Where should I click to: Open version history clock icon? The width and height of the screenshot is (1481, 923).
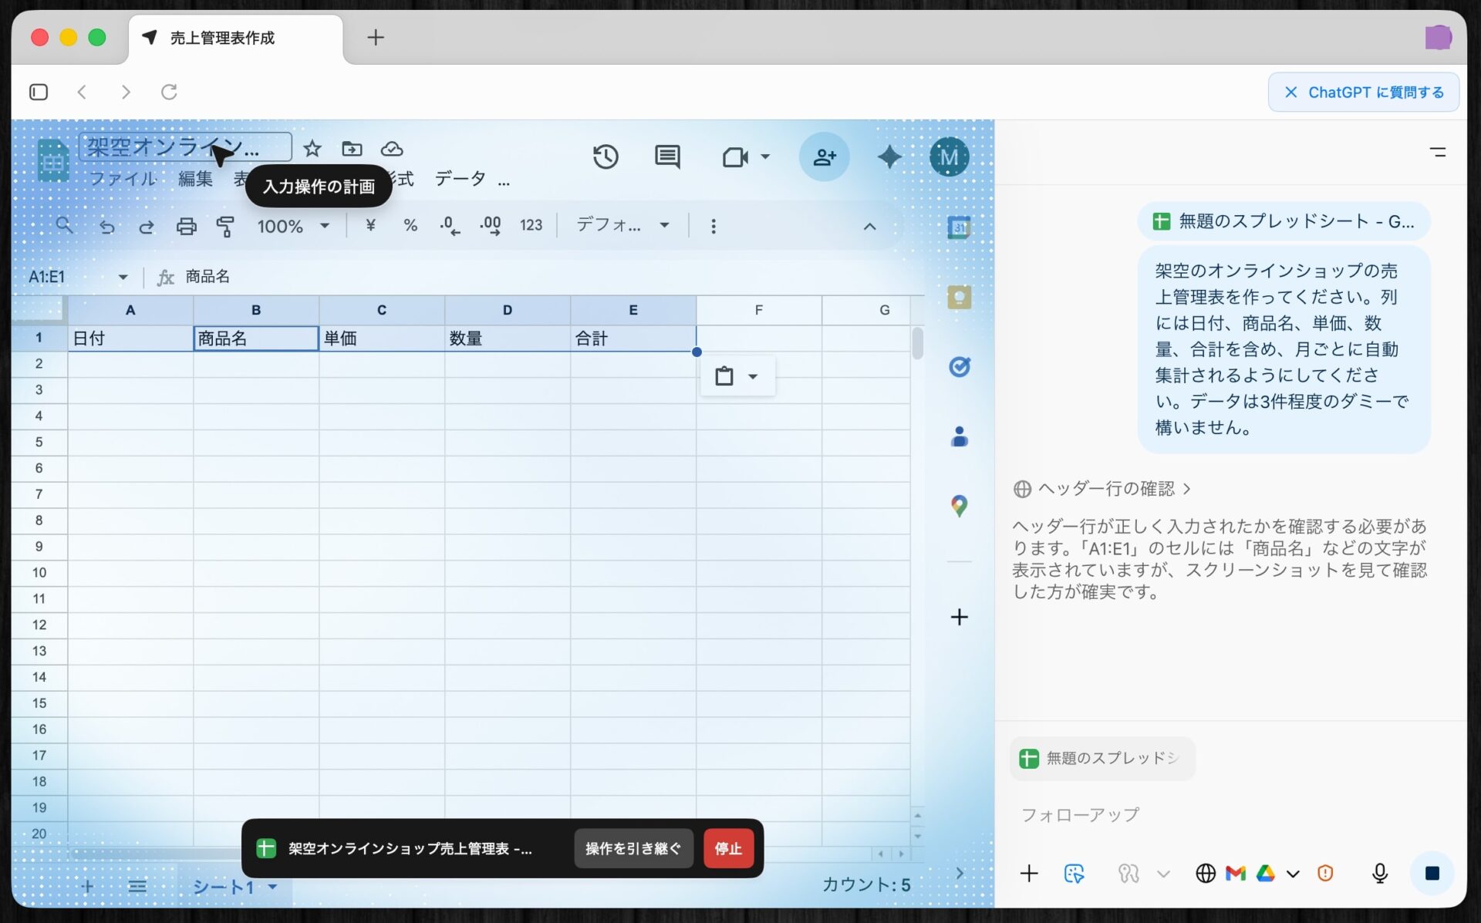(606, 157)
